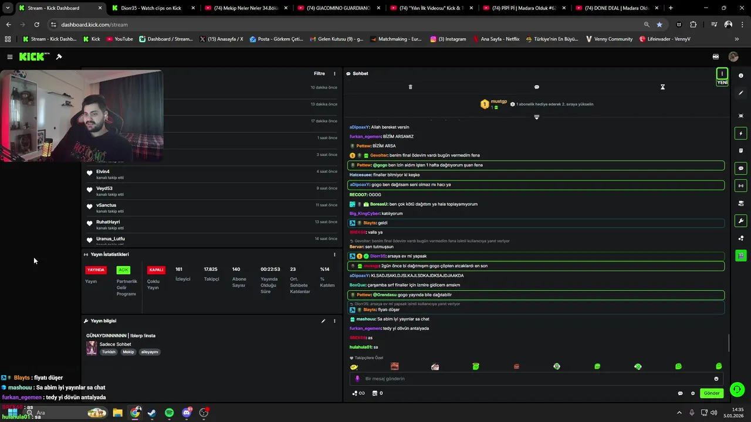Open the green headset support button
This screenshot has width=751, height=422.
738,390
